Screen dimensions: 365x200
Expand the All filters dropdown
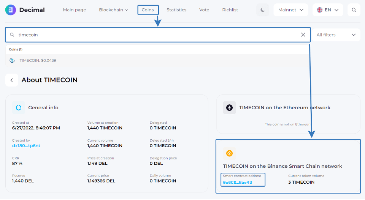point(336,35)
